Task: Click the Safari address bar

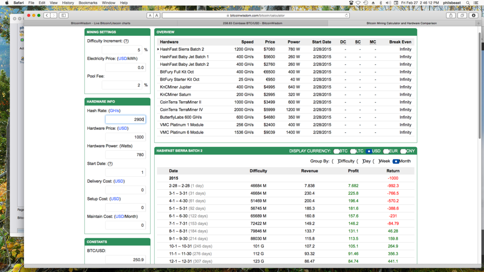Action: pyautogui.click(x=256, y=15)
